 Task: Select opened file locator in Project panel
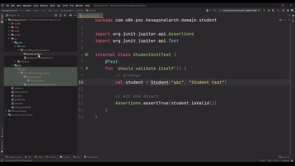[56, 15]
